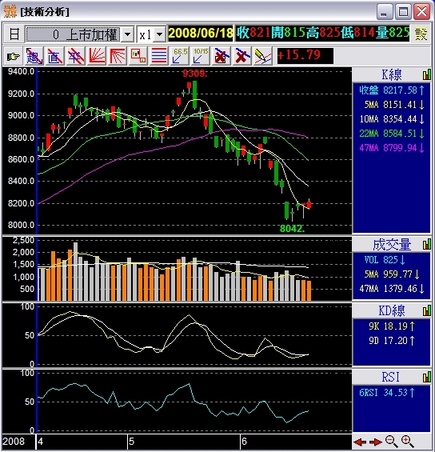Click the 成交量 panel chart icon

tap(427, 245)
